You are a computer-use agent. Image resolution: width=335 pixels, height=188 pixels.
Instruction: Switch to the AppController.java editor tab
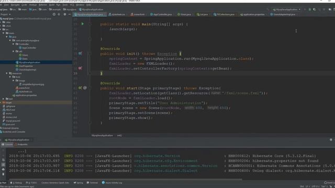pyautogui.click(x=161, y=14)
